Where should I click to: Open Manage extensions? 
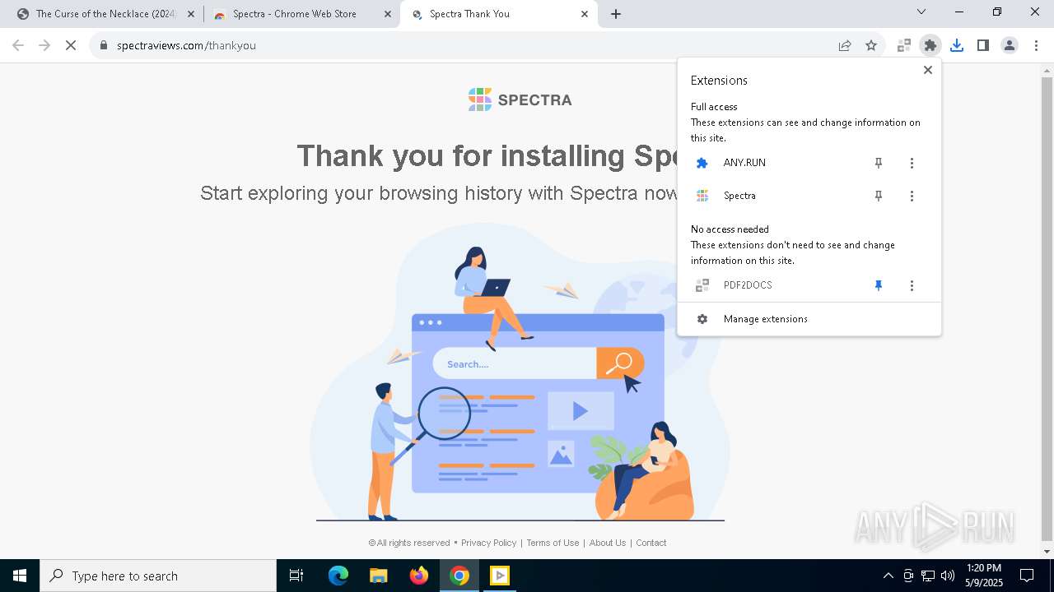click(809, 319)
